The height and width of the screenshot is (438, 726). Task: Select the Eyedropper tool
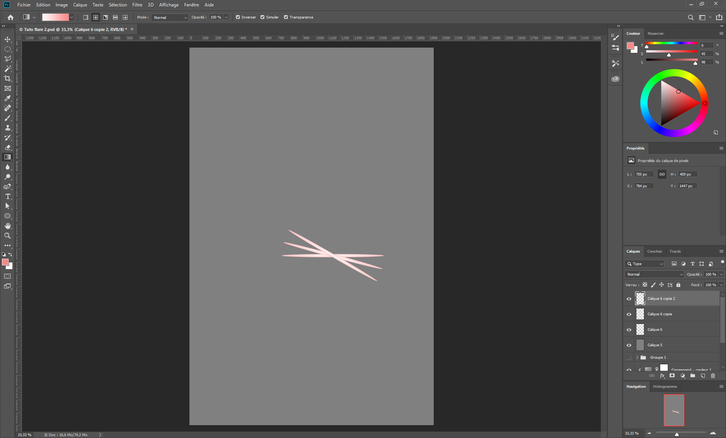[x=8, y=98]
